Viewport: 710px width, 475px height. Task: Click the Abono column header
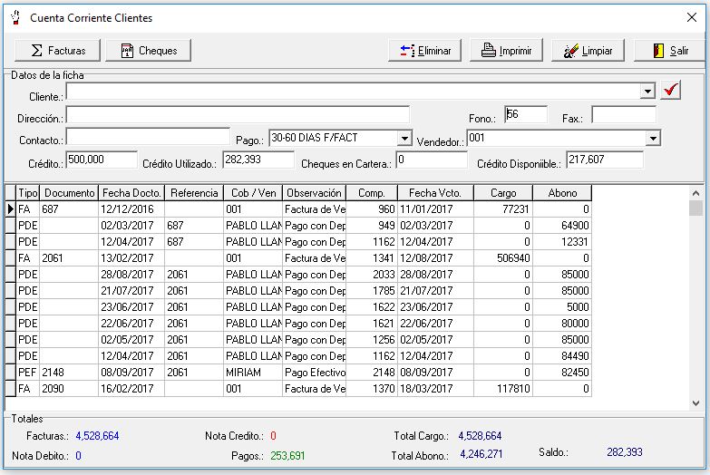point(561,193)
